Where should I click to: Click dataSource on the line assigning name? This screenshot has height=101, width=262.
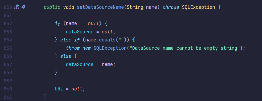pyautogui.click(x=80, y=64)
